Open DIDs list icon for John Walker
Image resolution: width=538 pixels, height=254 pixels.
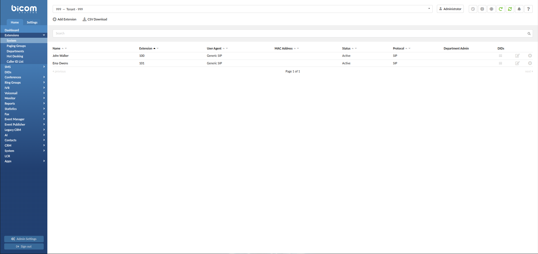pos(500,56)
